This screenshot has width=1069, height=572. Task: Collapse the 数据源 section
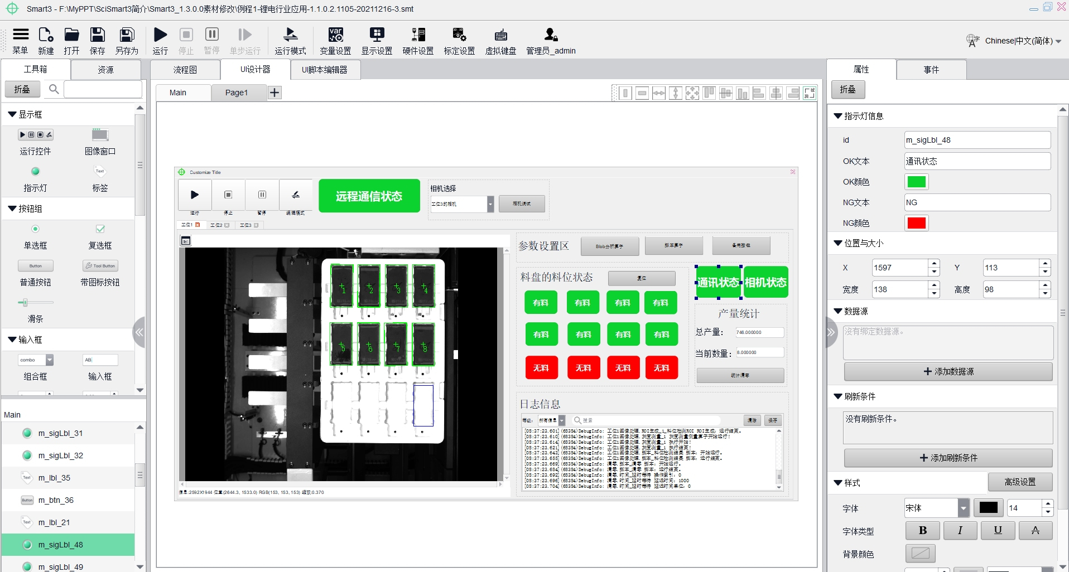click(837, 311)
